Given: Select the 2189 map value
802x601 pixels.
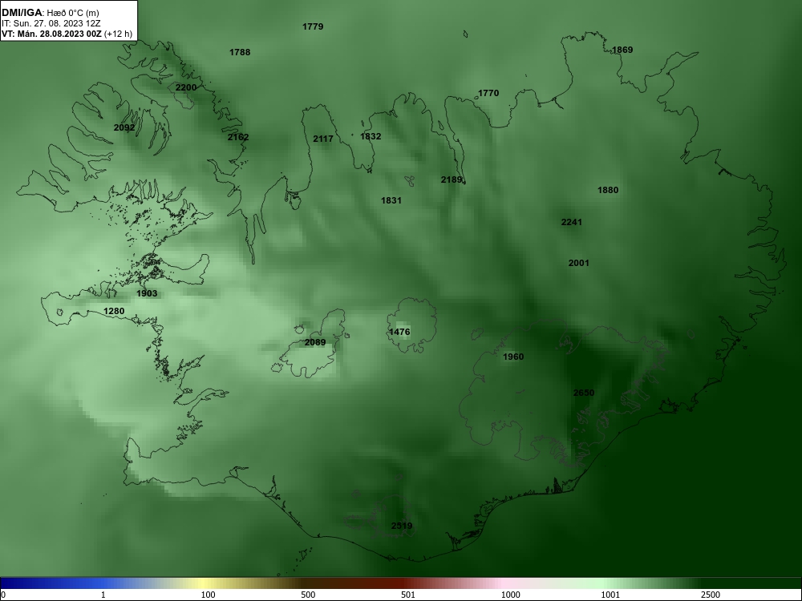Looking at the screenshot, I should (452, 179).
